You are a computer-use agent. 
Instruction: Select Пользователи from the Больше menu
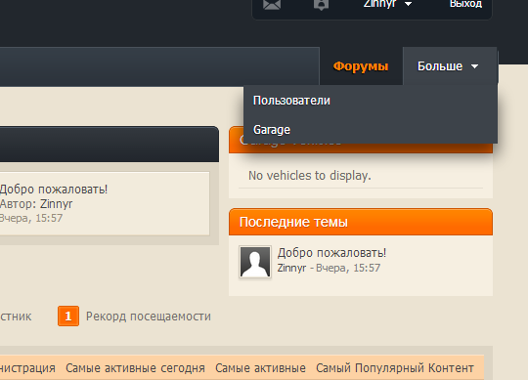pos(371,101)
